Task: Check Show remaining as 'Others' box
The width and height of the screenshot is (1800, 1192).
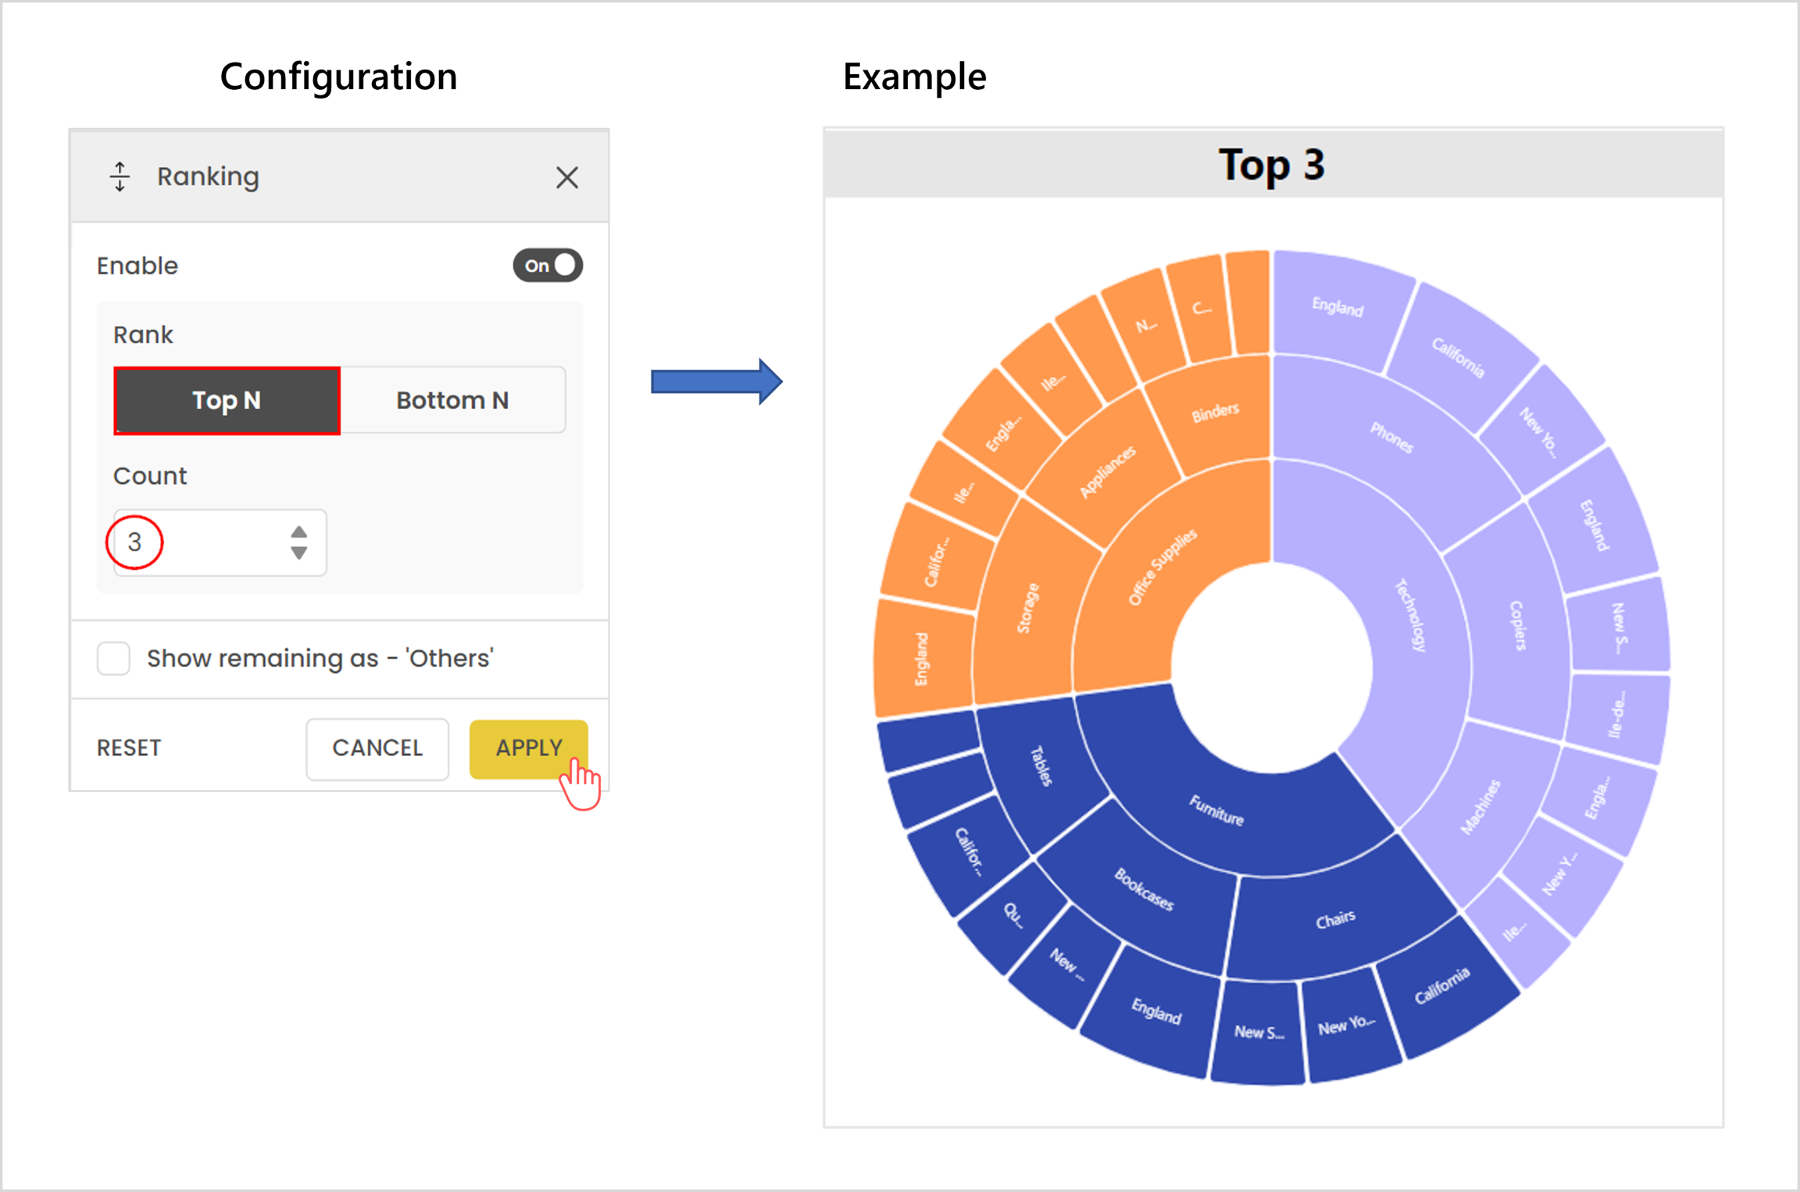Action: pyautogui.click(x=114, y=658)
